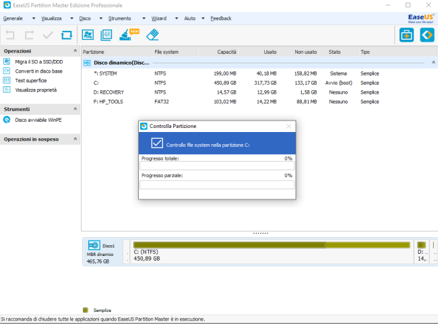Open the Wizard menu

[x=159, y=18]
